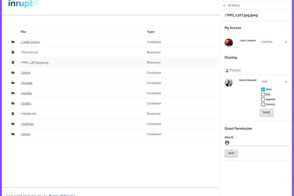Screen dimensions: 294x196
Task: Click Jack Lawson's profile avatar
Action: 229,43
